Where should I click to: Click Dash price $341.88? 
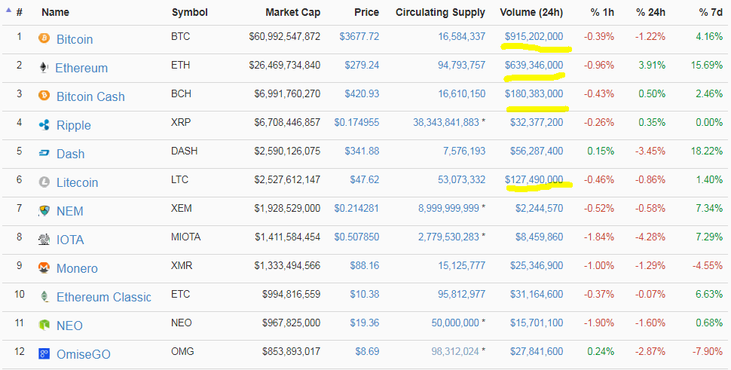(362, 151)
